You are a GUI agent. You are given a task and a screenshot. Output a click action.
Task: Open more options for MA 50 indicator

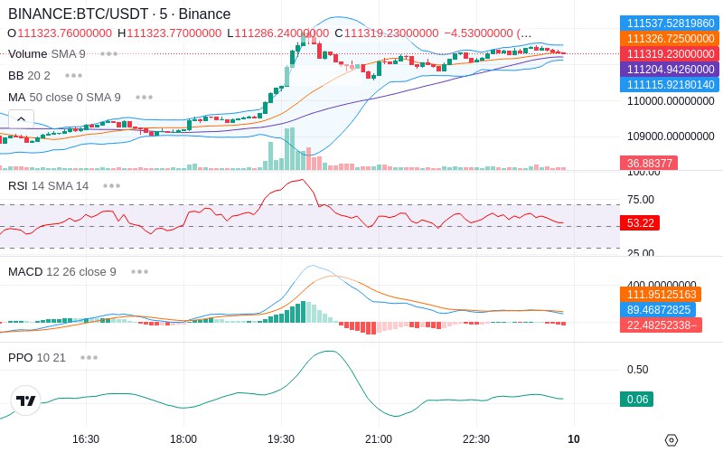145,98
